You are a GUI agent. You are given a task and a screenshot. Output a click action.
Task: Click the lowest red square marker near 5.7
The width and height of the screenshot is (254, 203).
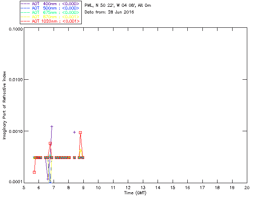click(35, 172)
